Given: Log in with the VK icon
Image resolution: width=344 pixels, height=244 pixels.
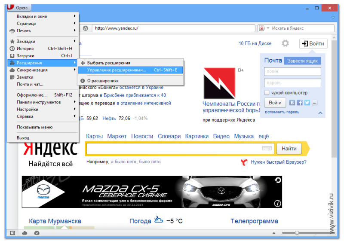Looking at the screenshot, I should tap(292, 103).
